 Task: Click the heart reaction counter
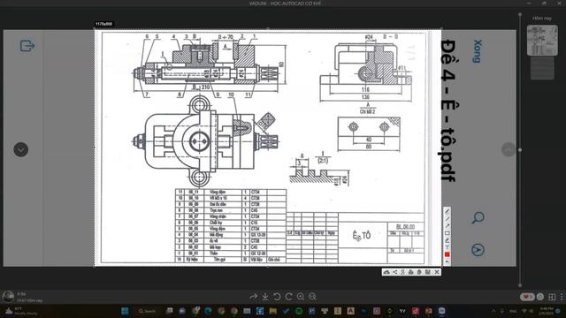527,297
